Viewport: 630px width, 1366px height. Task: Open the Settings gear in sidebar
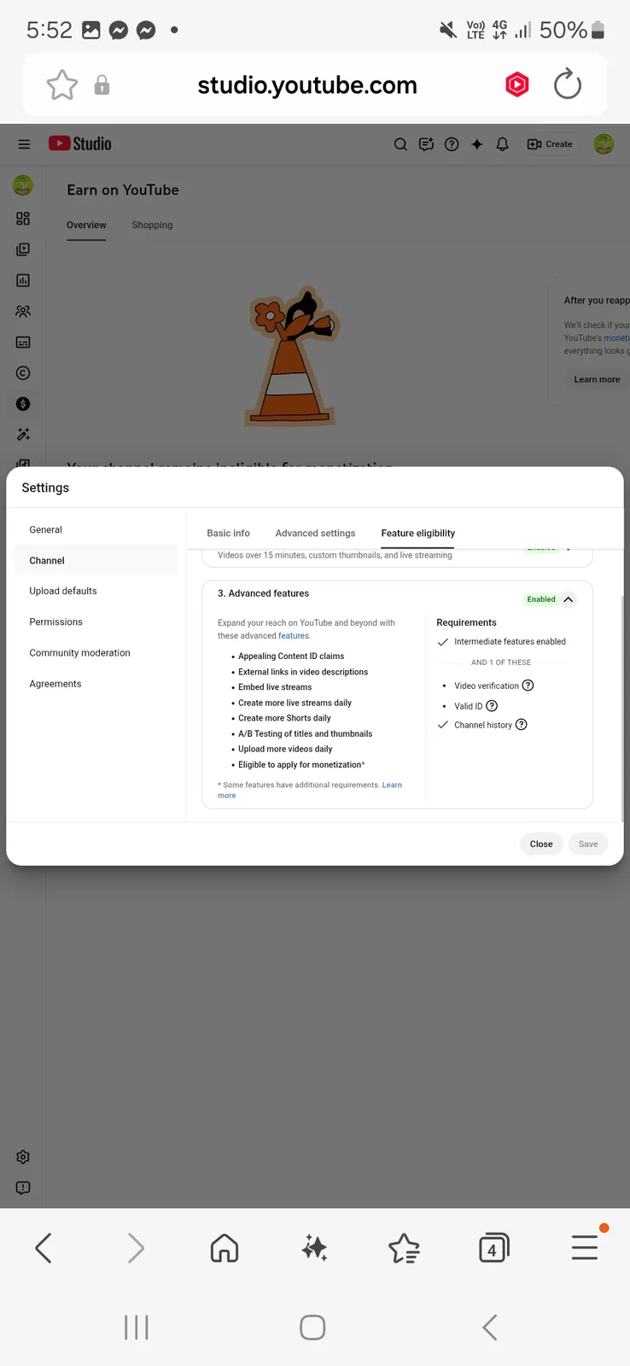pos(23,1157)
